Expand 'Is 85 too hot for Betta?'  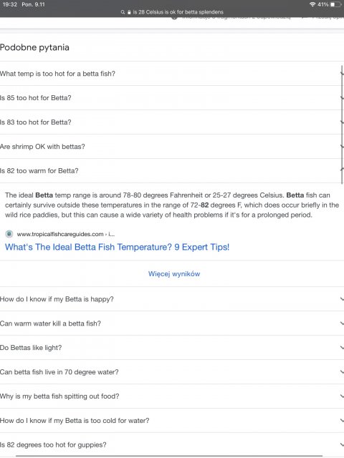click(172, 98)
